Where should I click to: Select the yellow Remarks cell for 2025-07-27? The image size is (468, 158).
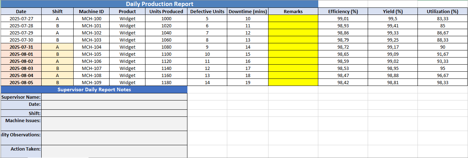293,18
